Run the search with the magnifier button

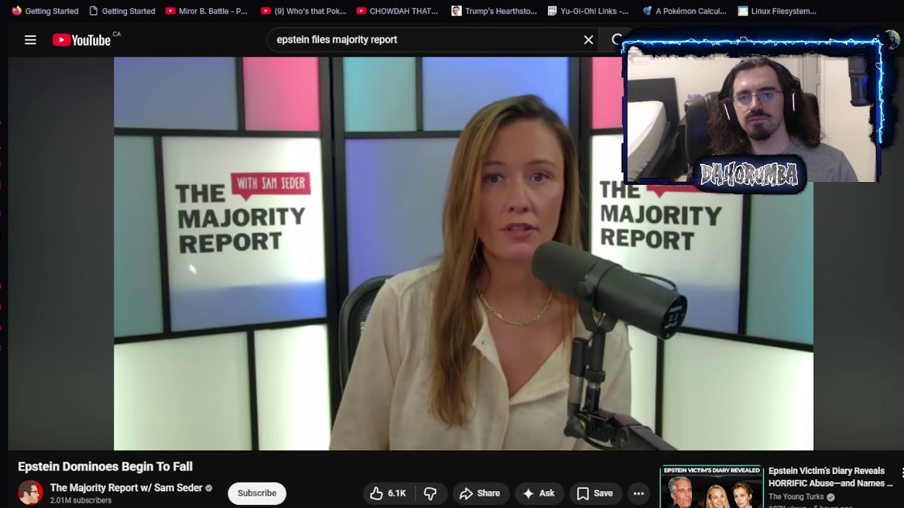[616, 40]
